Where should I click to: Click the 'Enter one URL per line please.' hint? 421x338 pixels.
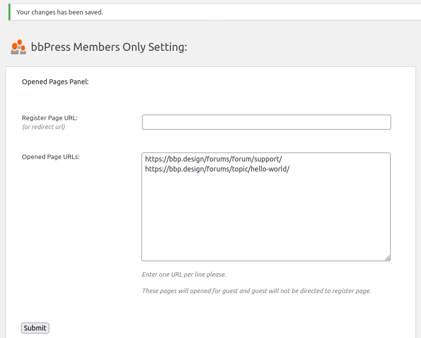184,275
